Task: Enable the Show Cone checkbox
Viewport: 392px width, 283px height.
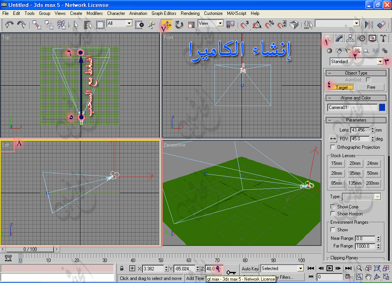Action: click(333, 207)
